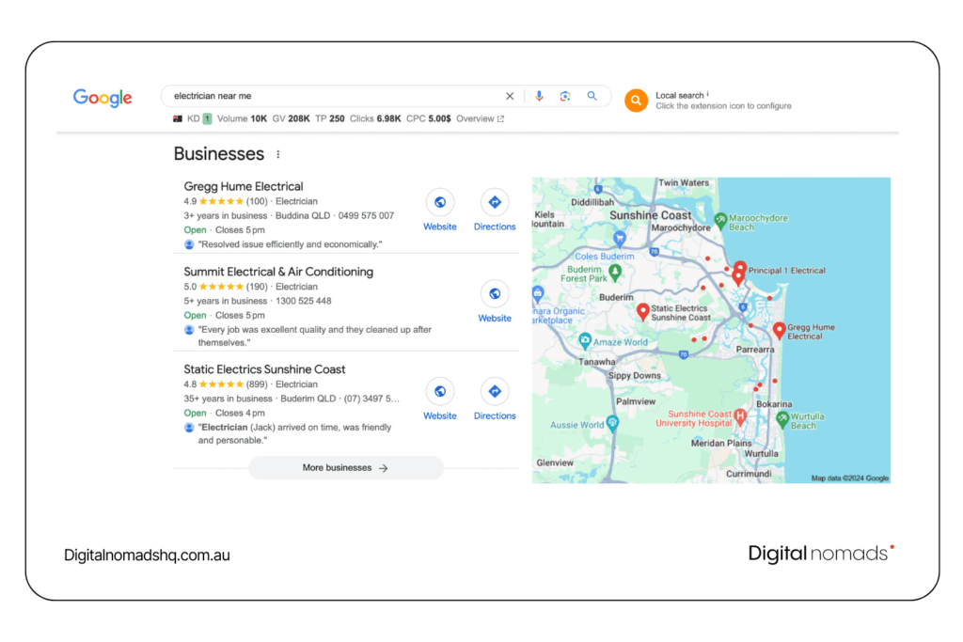Open Summit Electrical & Air Conditioning website icon
The width and height of the screenshot is (963, 642).
pos(495,293)
